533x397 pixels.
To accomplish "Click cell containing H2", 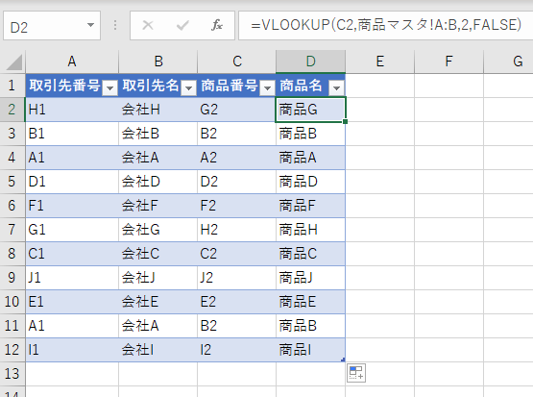I will 237,230.
